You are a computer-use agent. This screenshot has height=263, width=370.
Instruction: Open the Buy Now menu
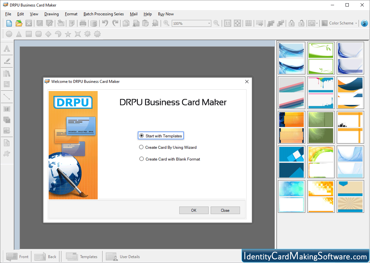(166, 14)
